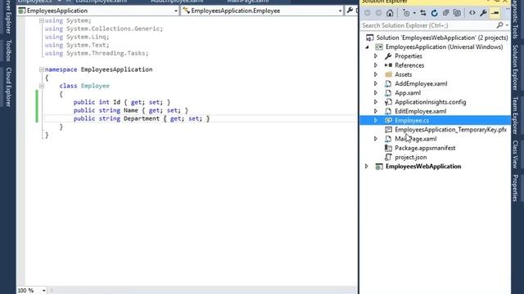524x294 pixels.
Task: Open the Class View side tab
Action: pos(515,154)
